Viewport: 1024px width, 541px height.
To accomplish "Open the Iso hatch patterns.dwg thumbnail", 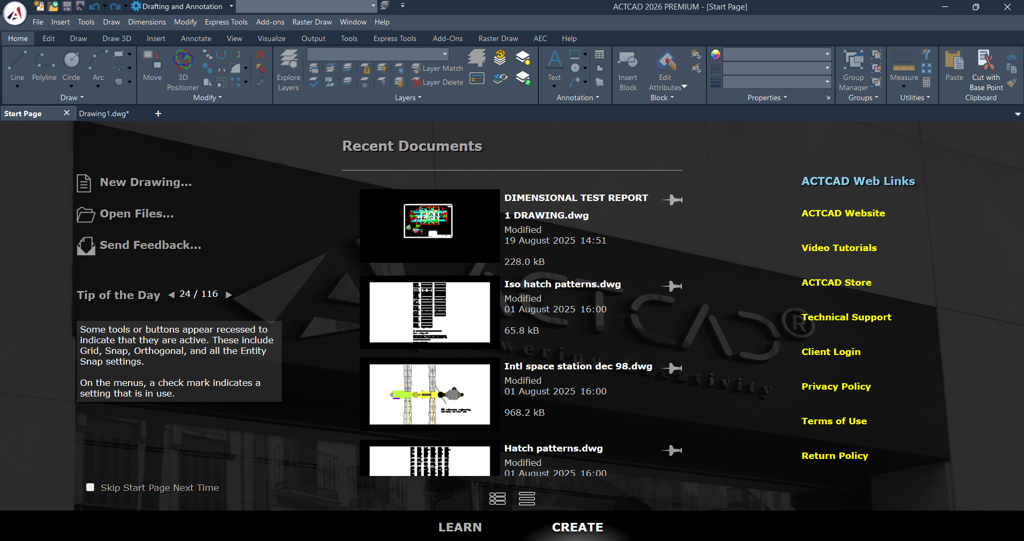I will point(430,312).
